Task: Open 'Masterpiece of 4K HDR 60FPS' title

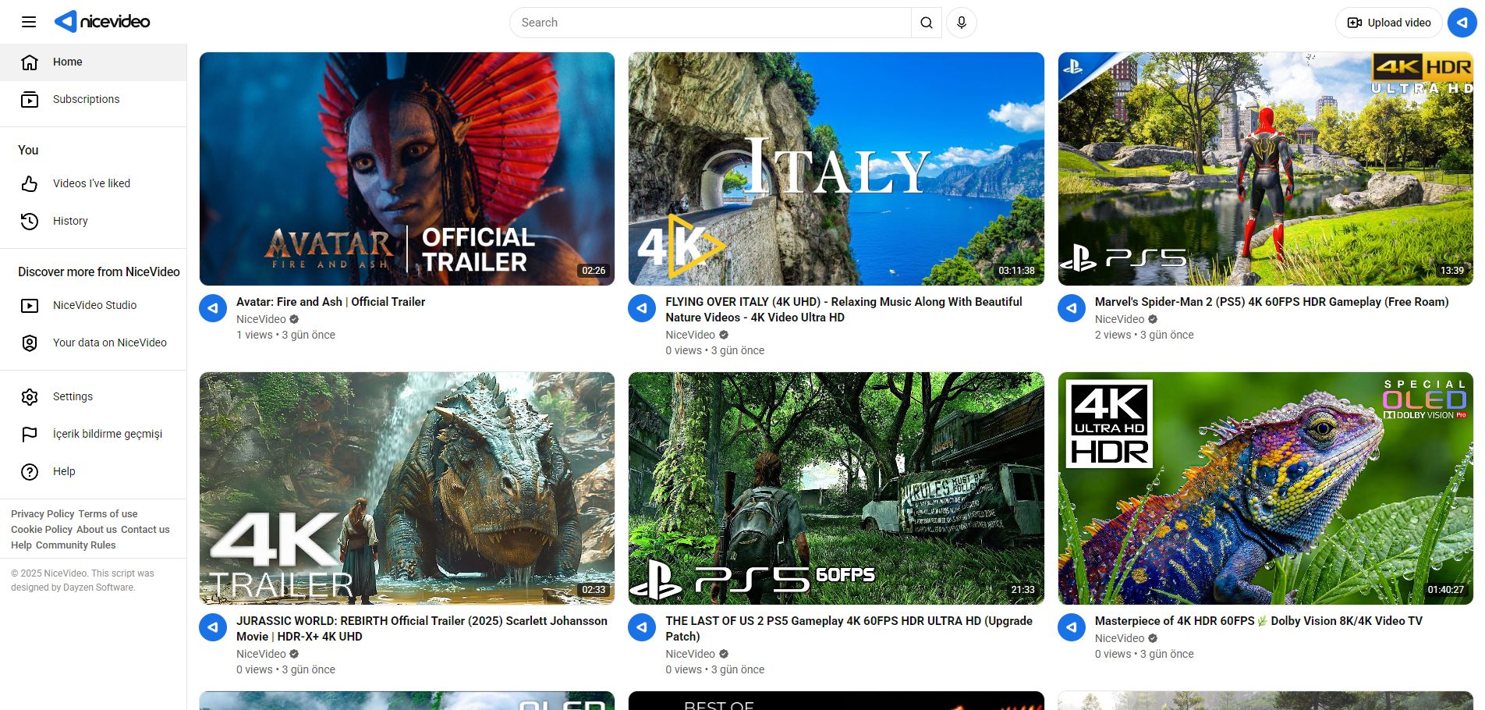Action: pos(1259,621)
